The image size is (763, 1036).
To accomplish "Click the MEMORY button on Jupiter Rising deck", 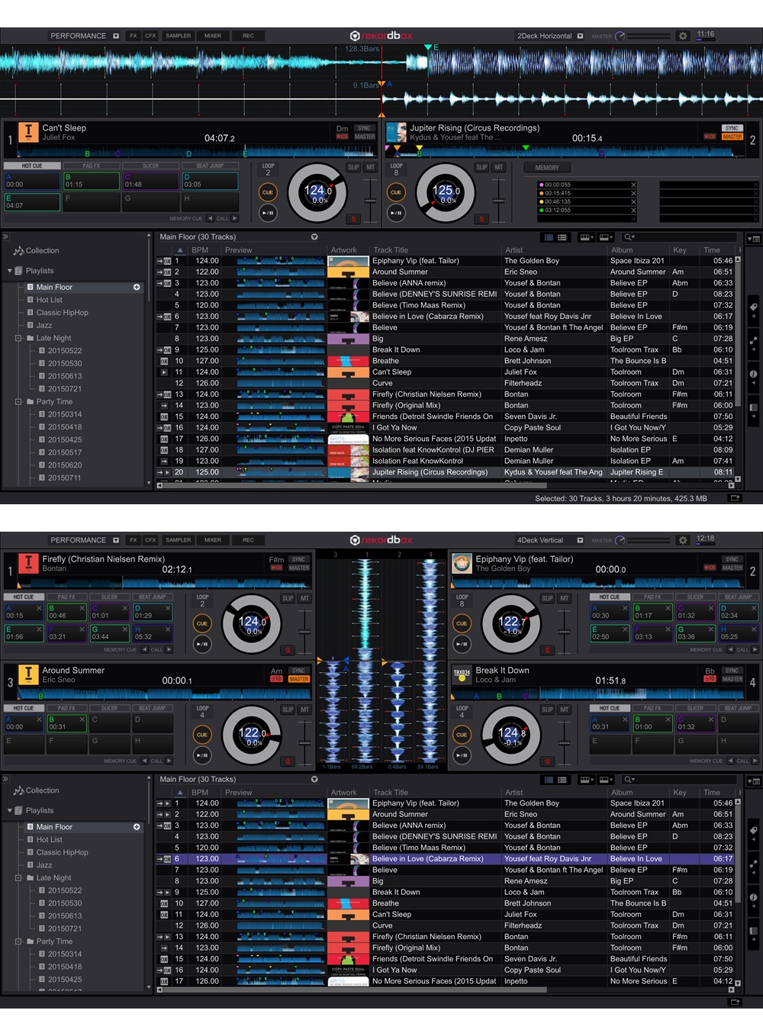I will [x=546, y=167].
